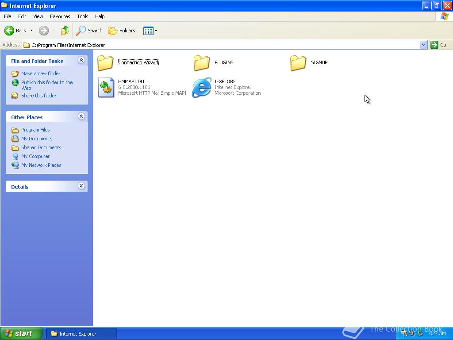Click the PLUGINS folder name
453x340 pixels.
[x=224, y=62]
